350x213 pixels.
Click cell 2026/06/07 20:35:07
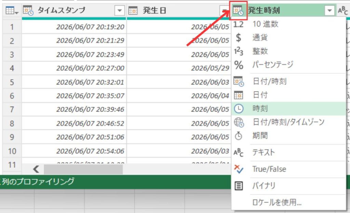click(x=74, y=96)
